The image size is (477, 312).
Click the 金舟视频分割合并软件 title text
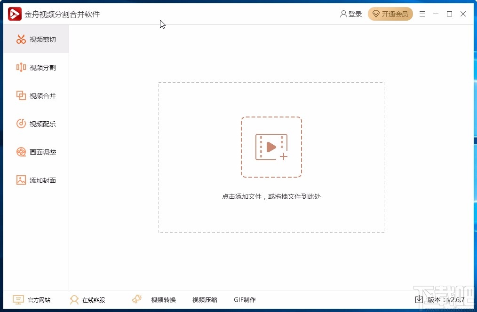click(62, 14)
